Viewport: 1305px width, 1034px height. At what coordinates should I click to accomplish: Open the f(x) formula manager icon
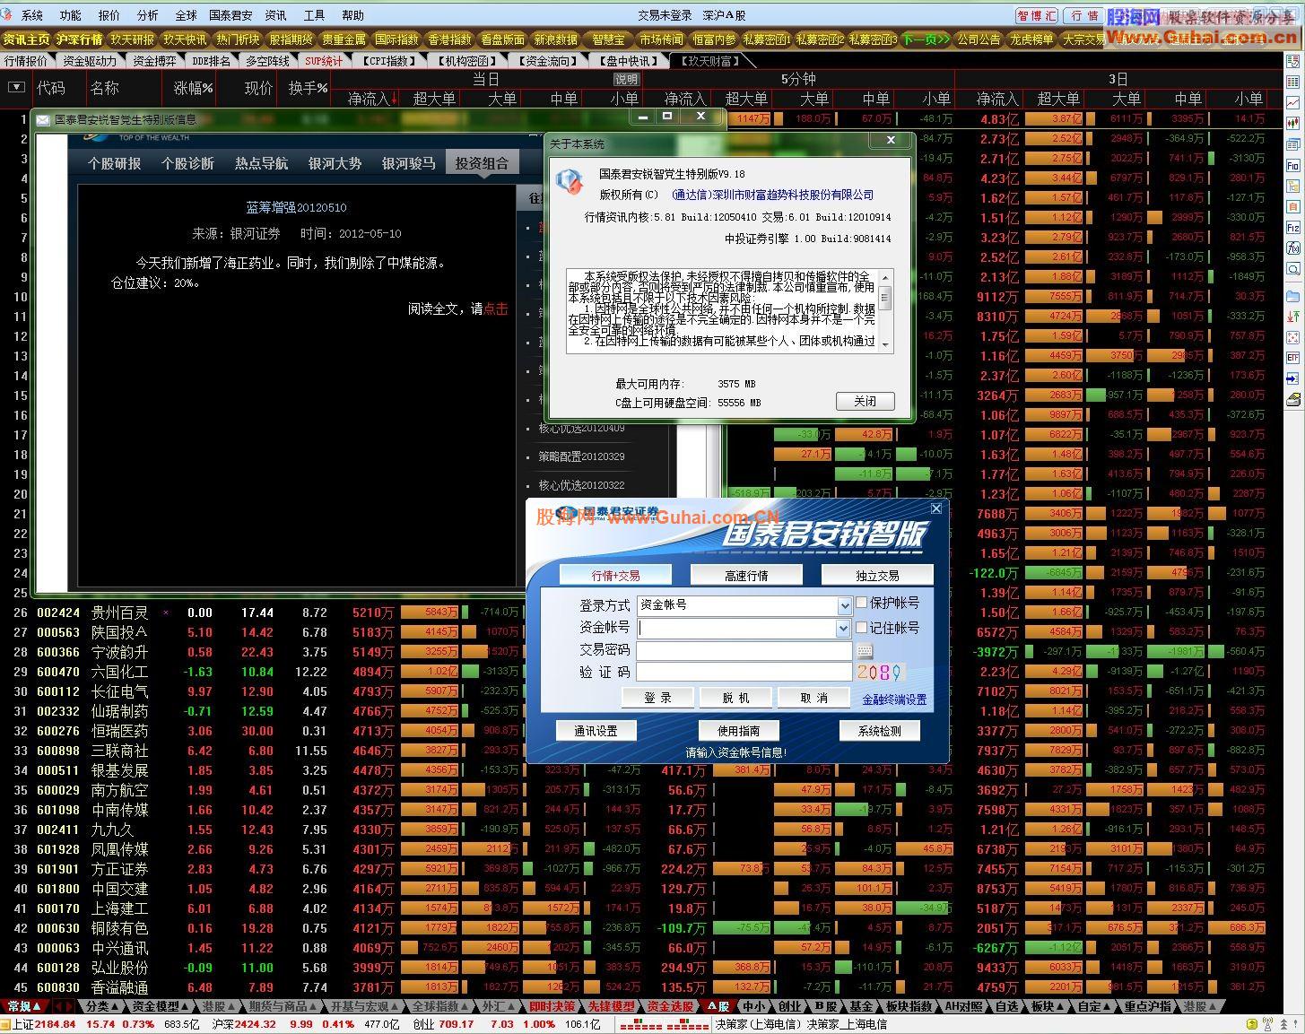pyautogui.click(x=1293, y=248)
